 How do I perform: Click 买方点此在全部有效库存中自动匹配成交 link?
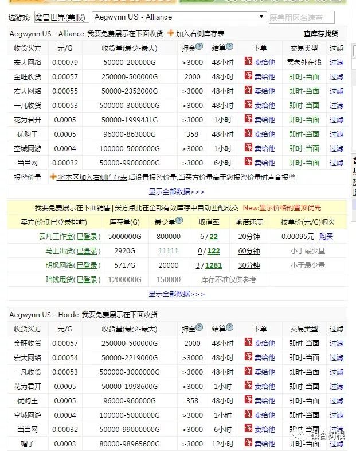(176, 207)
